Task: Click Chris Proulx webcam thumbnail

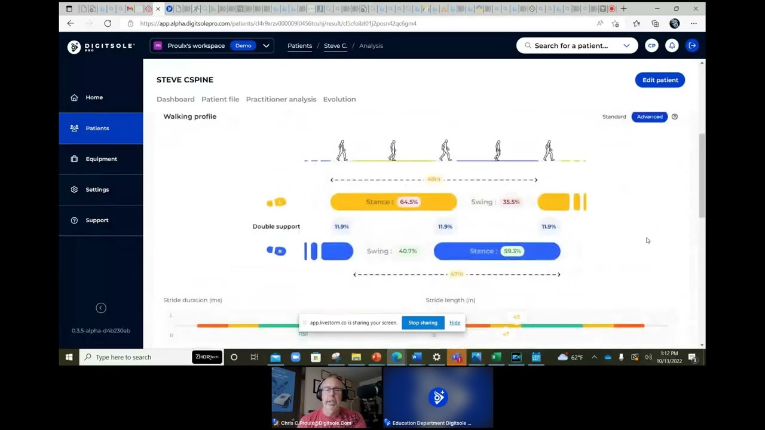Action: coord(327,397)
